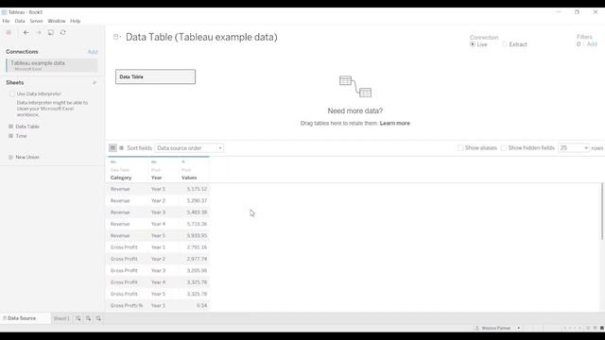605x340 pixels.
Task: Open the Window menu
Action: point(57,21)
